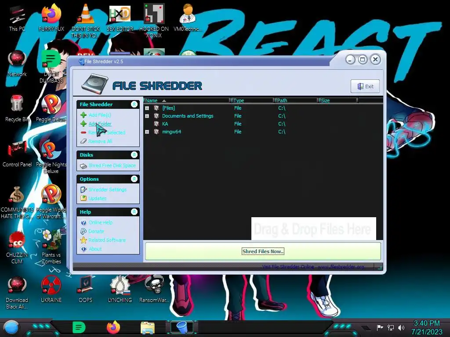Expand the Documents and Settings row
Viewport: 450px width, 337px height.
point(147,116)
